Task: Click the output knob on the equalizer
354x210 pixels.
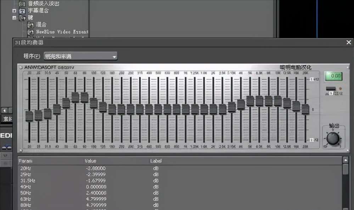Action: tap(333, 138)
